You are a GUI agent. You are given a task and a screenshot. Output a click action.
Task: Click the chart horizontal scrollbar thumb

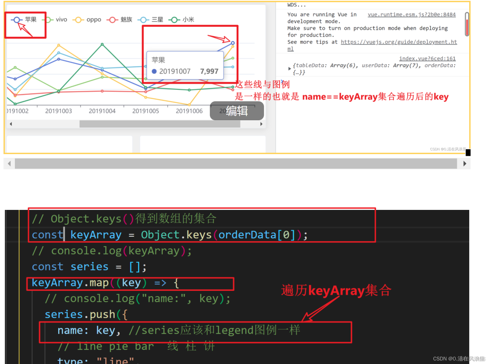(x=160, y=124)
